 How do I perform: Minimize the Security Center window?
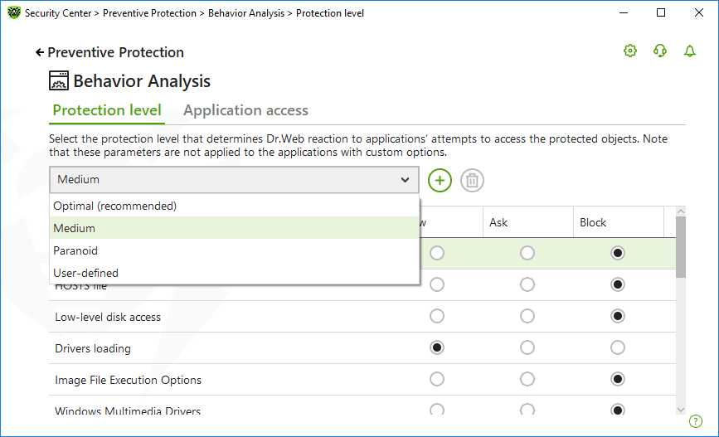pyautogui.click(x=624, y=12)
